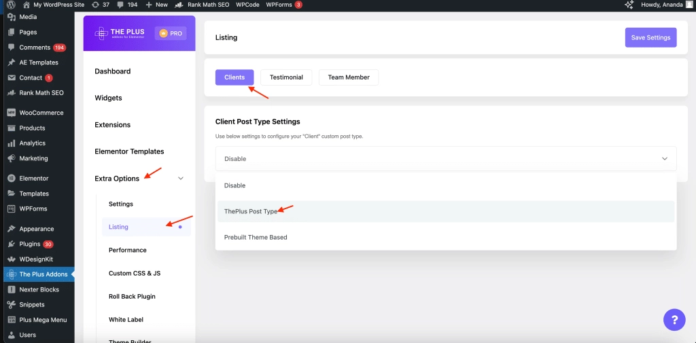The image size is (696, 343).
Task: Switch to the Testimonial tab
Action: [286, 77]
